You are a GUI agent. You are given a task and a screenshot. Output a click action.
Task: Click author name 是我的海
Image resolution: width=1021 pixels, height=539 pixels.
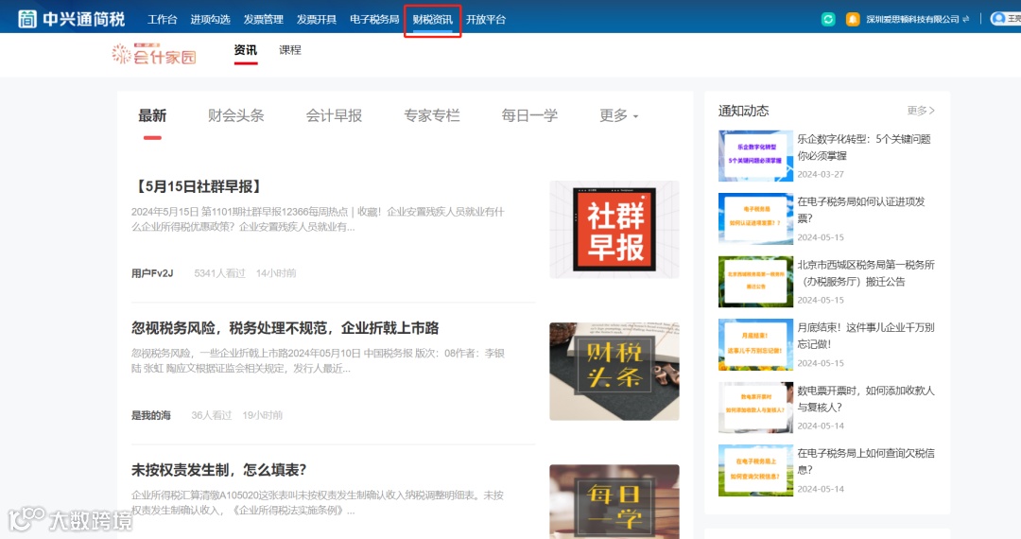[x=151, y=415]
